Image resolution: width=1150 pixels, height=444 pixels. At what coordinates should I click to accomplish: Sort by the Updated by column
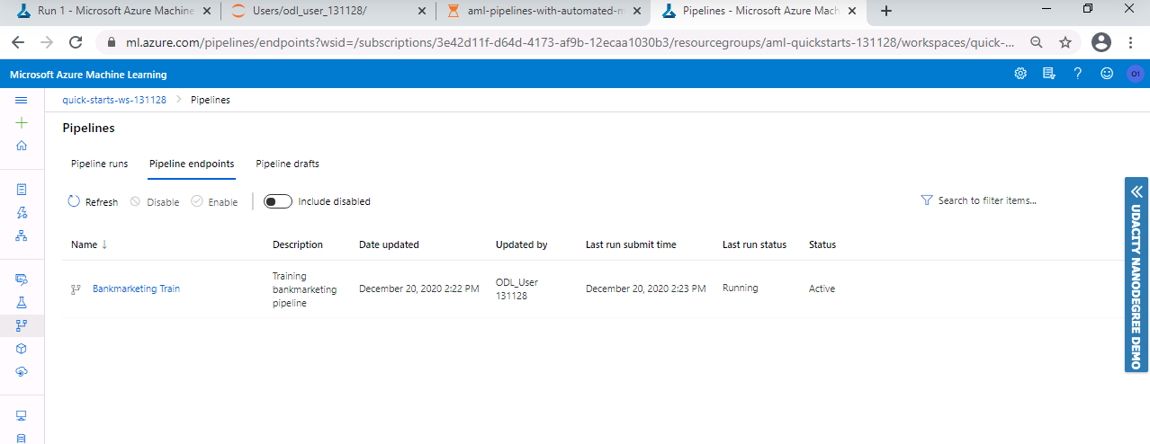521,244
